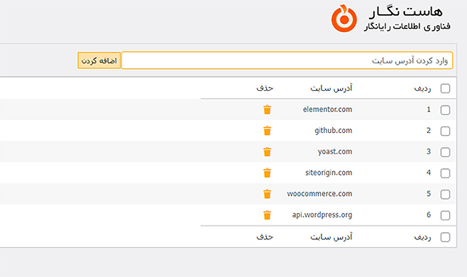Click the api.wordpress.org address text

[x=322, y=215]
